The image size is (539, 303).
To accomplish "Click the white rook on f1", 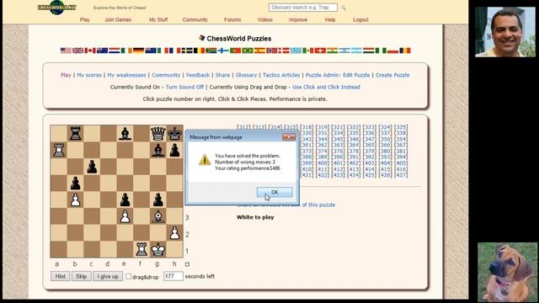I will (141, 249).
